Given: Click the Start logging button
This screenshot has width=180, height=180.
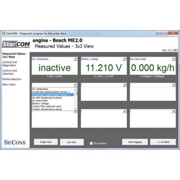Looking at the screenshot, I should pos(135,142).
